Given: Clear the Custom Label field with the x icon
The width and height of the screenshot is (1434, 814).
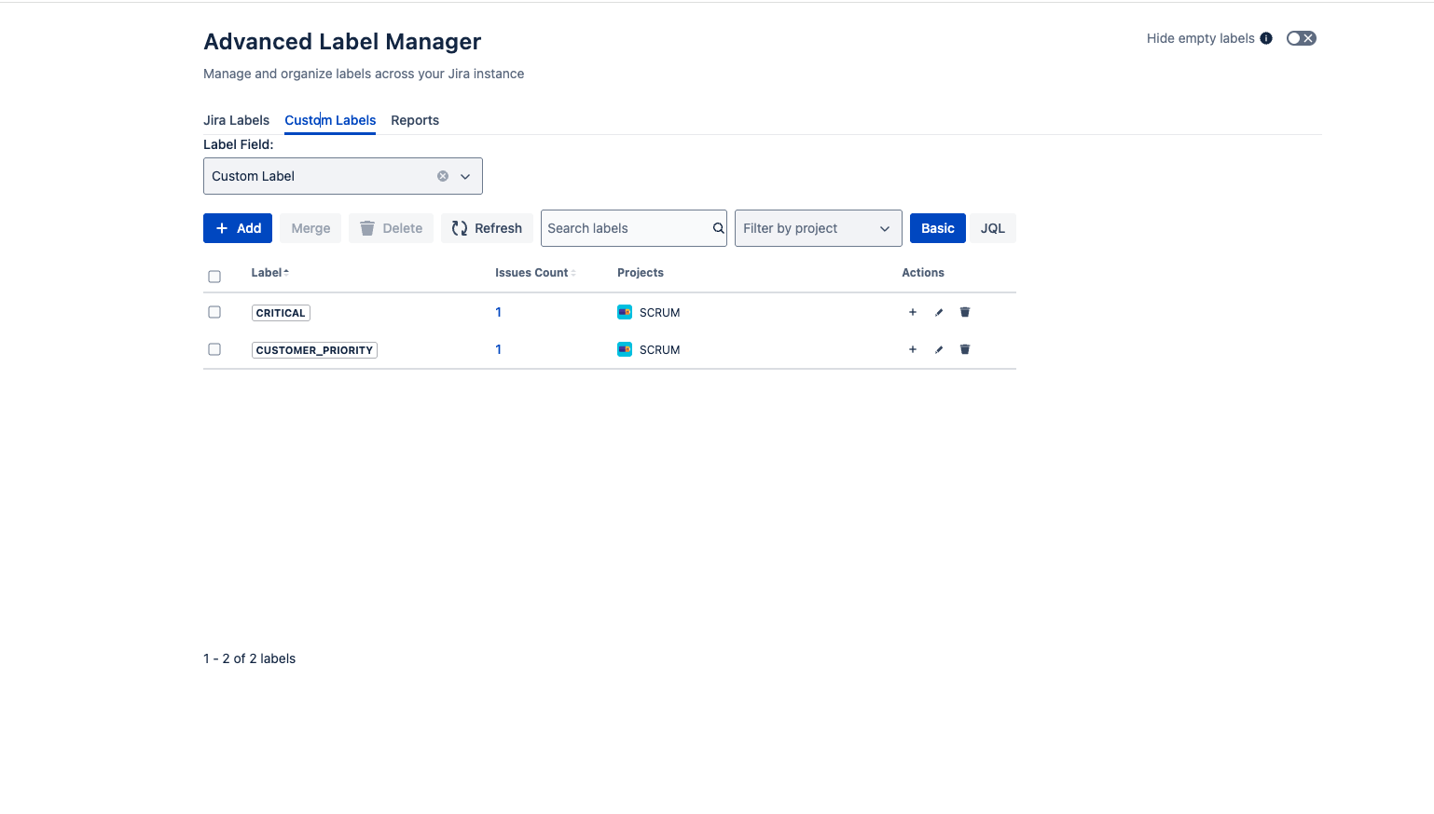Looking at the screenshot, I should point(442,175).
